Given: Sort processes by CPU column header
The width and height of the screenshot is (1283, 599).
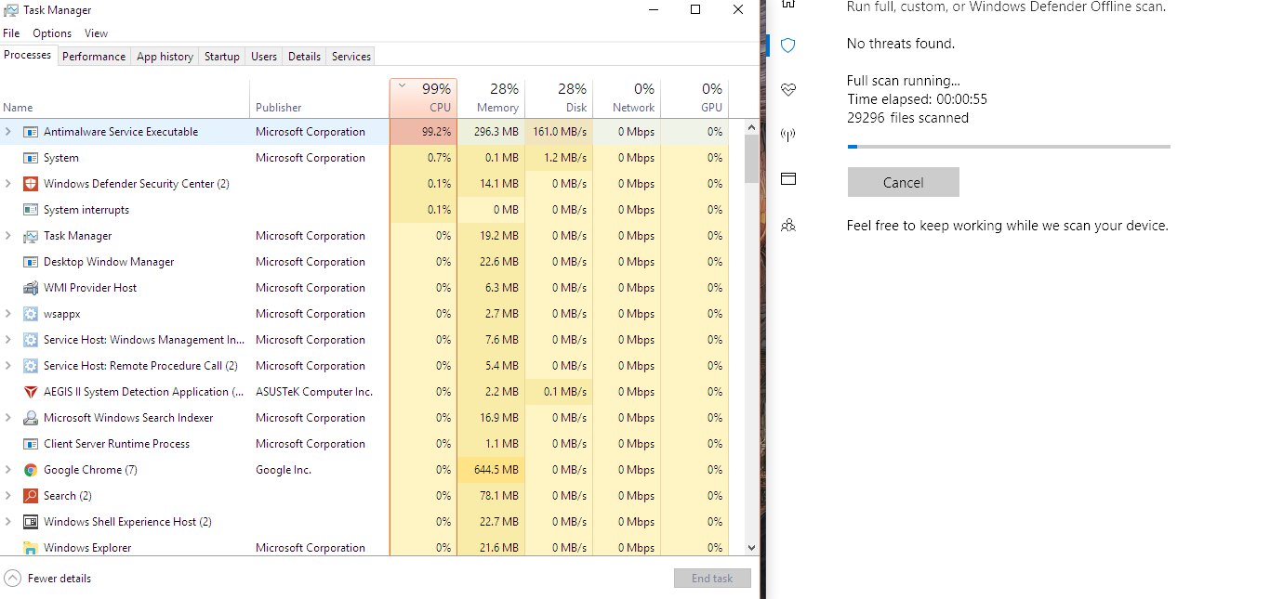Looking at the screenshot, I should coord(423,98).
